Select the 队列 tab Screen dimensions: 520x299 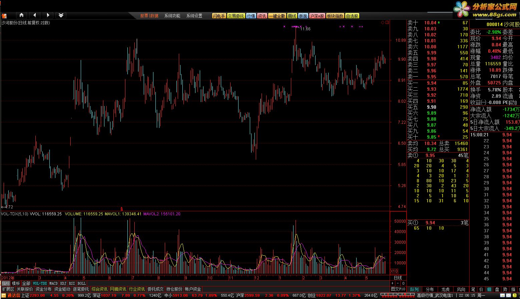click(x=414, y=289)
